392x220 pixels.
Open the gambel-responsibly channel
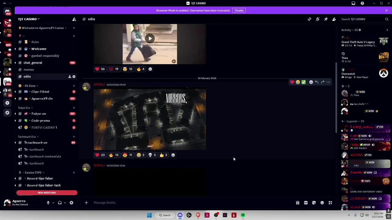[46, 56]
